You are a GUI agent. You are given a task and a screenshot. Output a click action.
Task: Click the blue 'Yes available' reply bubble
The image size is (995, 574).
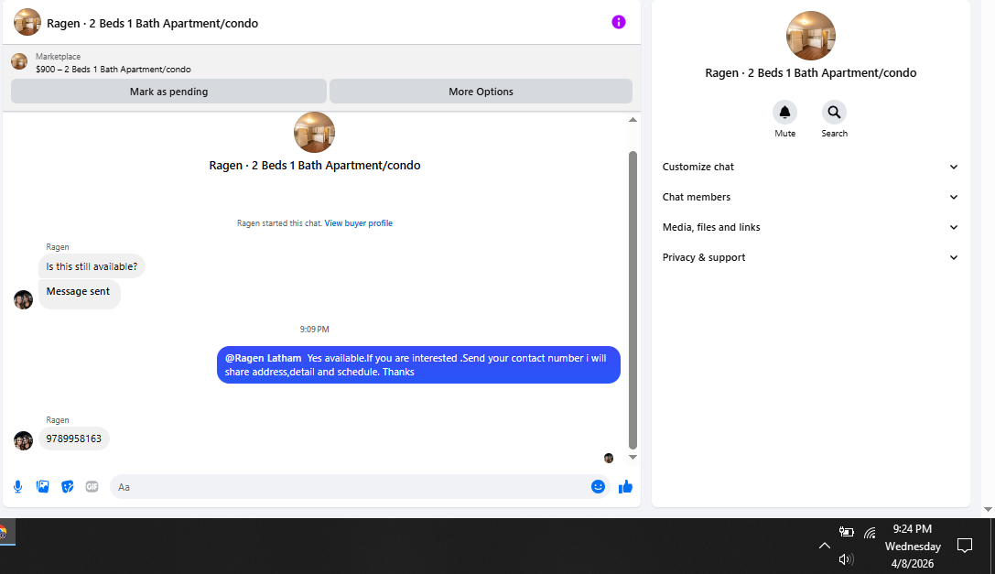pyautogui.click(x=418, y=365)
